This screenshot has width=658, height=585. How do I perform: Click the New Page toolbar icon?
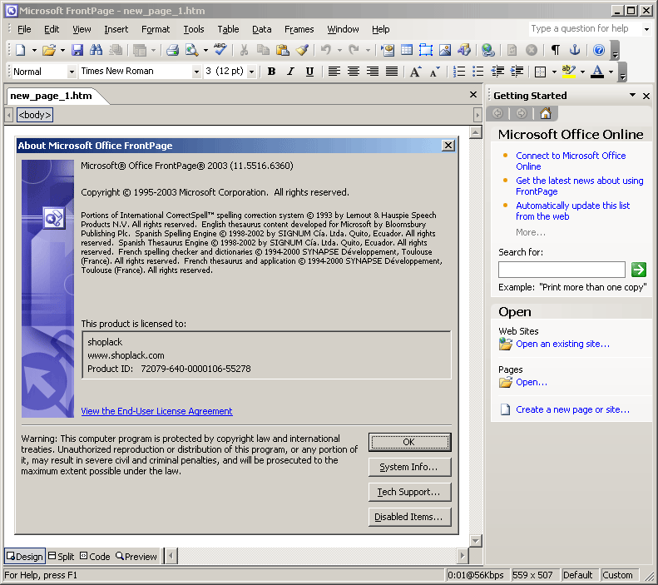(x=21, y=51)
